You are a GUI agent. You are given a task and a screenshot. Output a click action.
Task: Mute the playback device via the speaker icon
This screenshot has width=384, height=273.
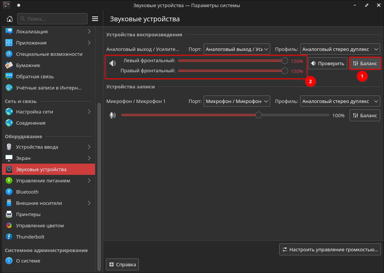click(113, 63)
